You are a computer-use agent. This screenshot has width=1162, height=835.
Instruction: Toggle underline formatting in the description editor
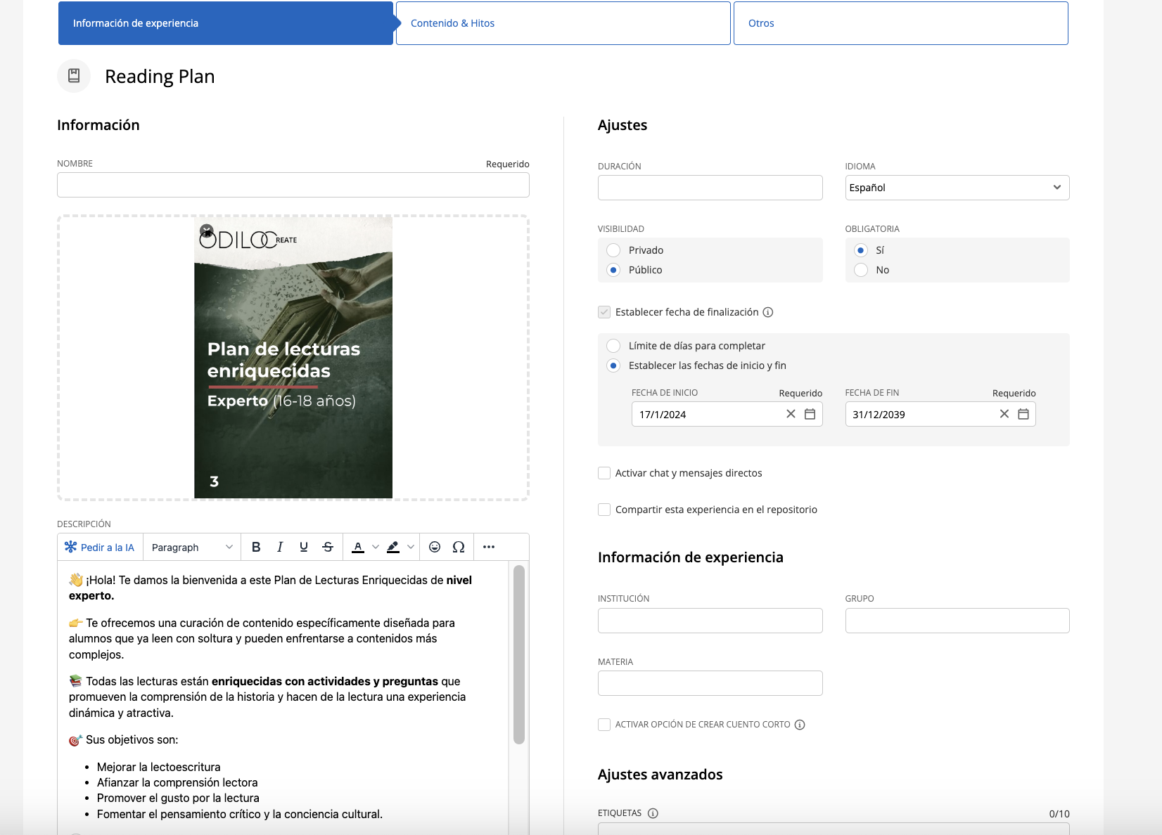click(x=304, y=548)
